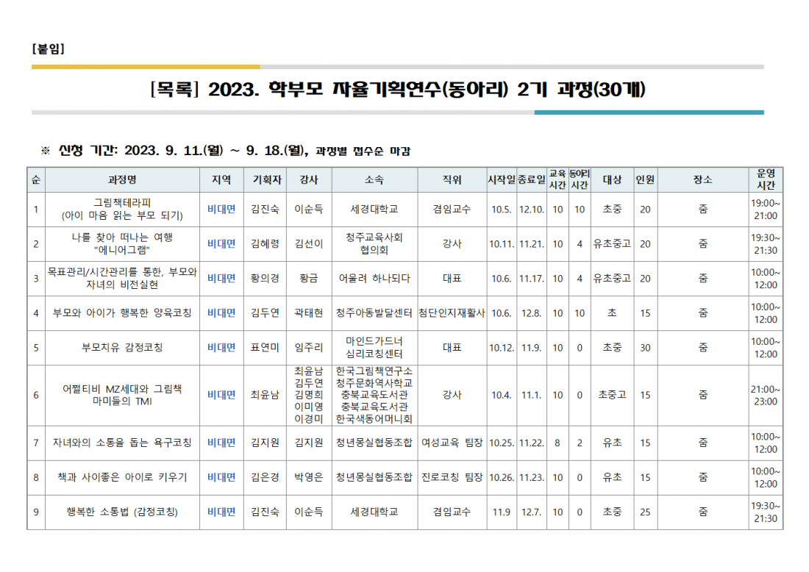The width and height of the screenshot is (809, 572).
Task: Select instructor name 박영은
Action: coord(309,478)
